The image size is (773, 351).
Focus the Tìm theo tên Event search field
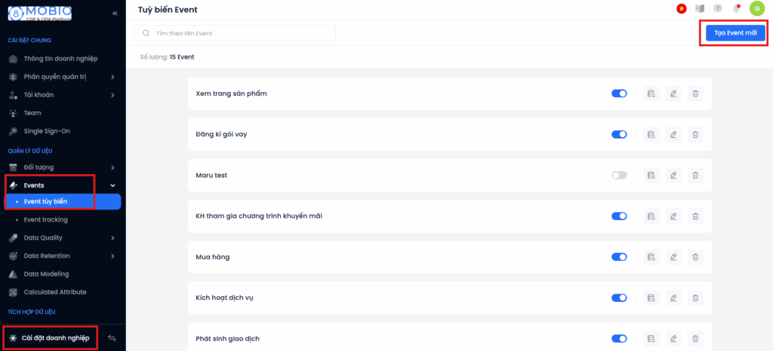pyautogui.click(x=235, y=33)
